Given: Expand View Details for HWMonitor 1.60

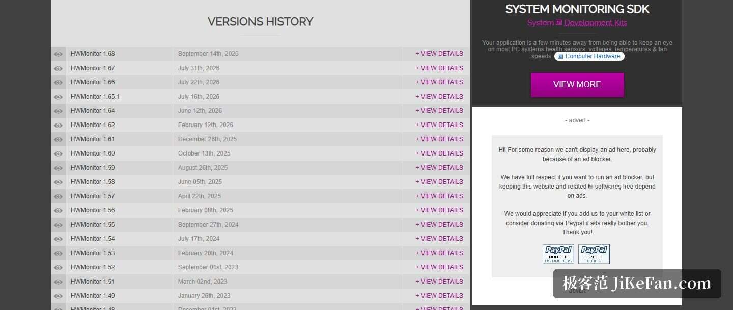Looking at the screenshot, I should tap(439, 153).
